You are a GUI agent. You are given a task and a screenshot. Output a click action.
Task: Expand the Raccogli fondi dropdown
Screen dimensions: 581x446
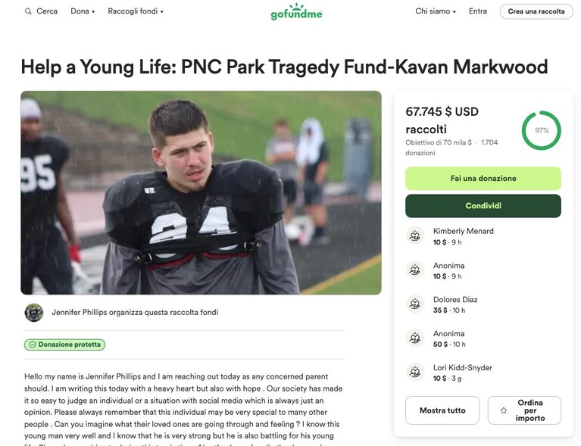136,11
